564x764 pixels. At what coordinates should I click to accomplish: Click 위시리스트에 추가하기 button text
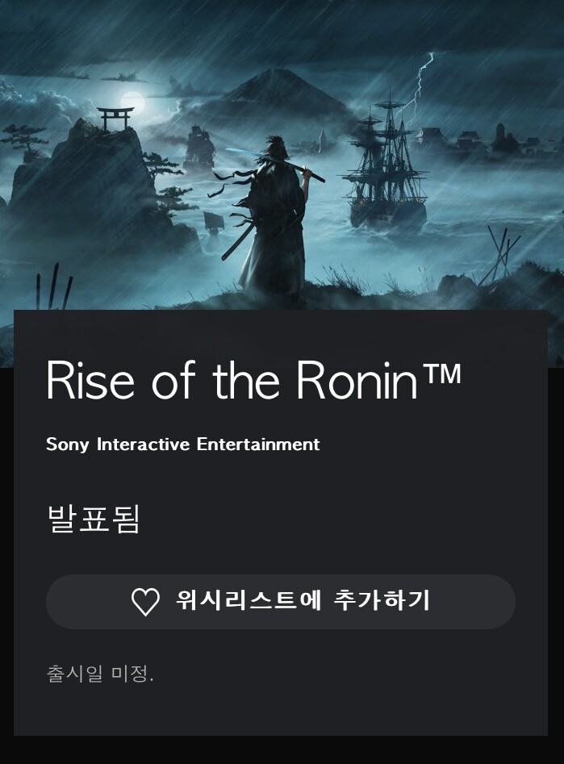click(303, 601)
